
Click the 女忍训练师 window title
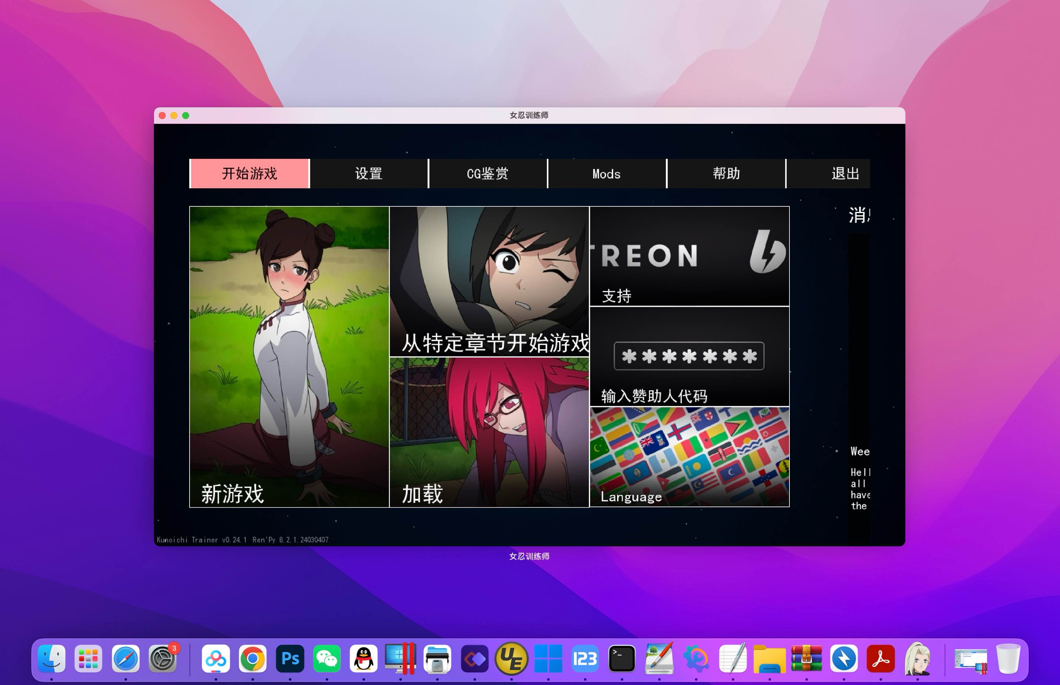click(529, 115)
